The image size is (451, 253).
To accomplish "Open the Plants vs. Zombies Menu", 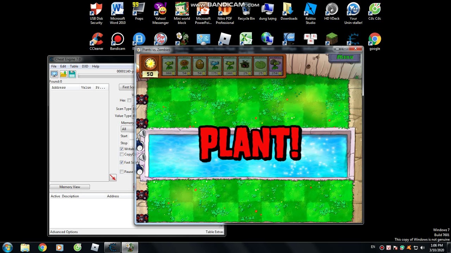I will pyautogui.click(x=345, y=57).
